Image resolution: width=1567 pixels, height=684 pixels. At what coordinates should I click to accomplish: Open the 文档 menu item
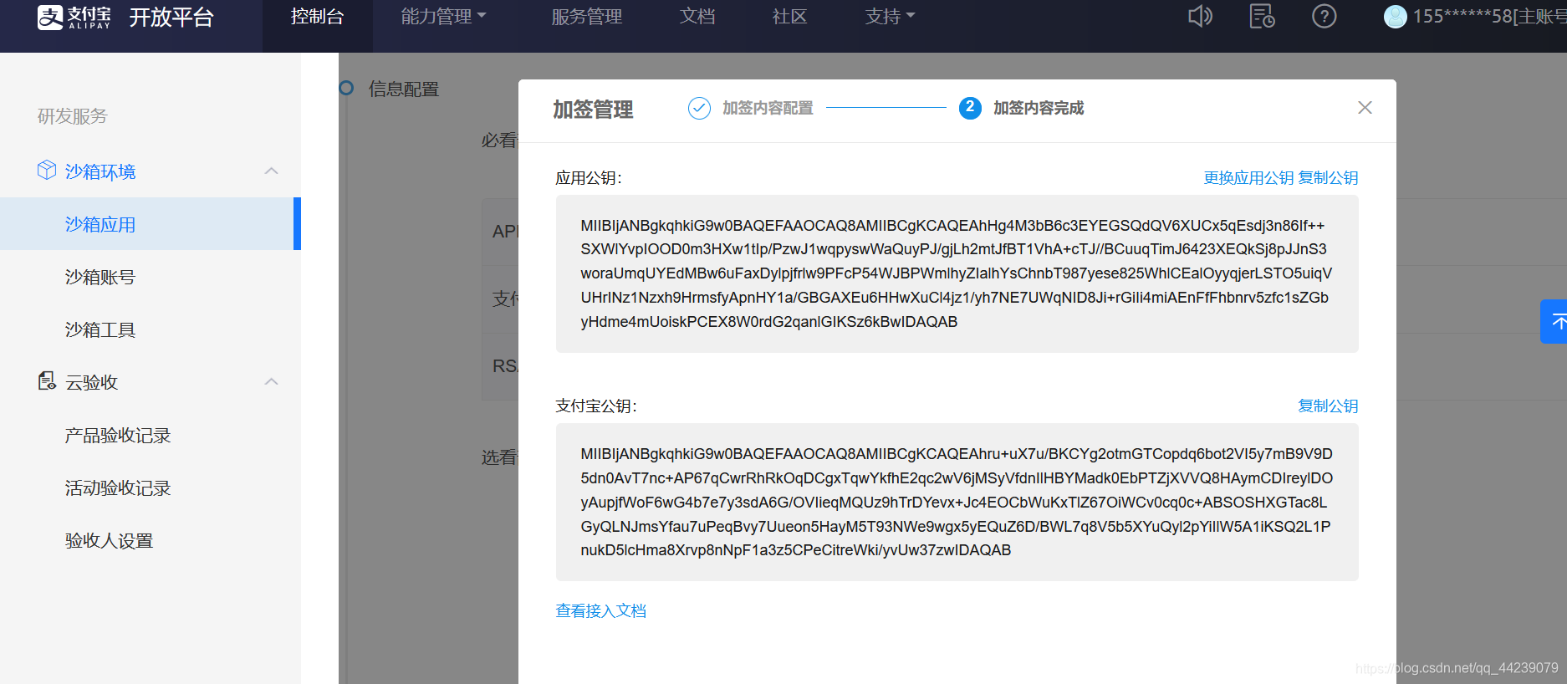(697, 17)
